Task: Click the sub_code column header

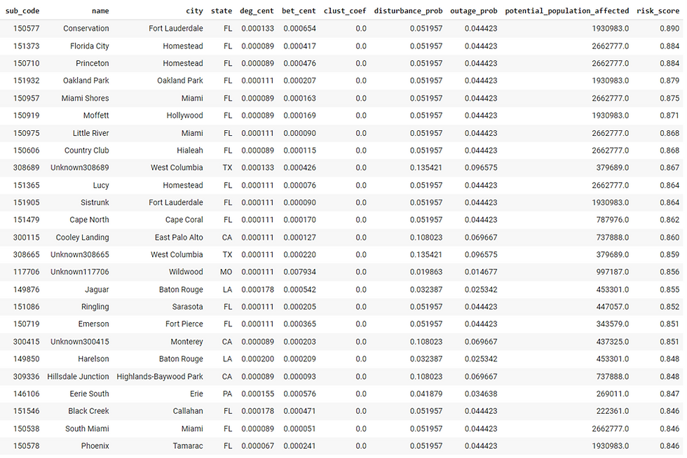Action: click(x=22, y=11)
